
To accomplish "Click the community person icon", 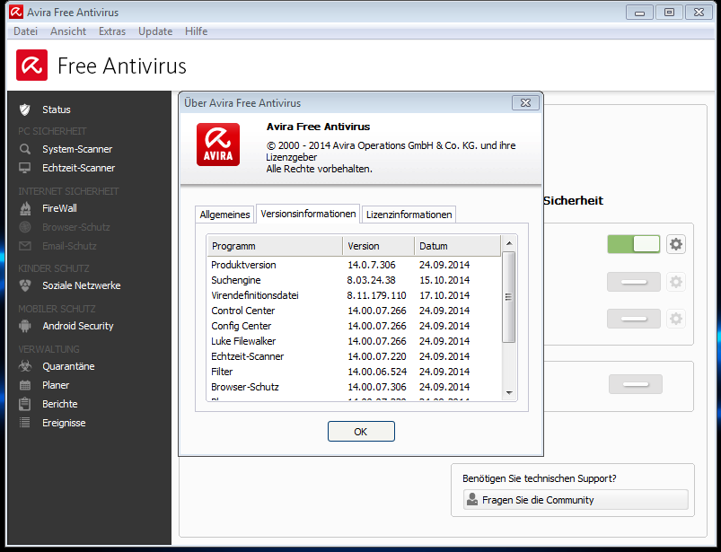I will point(472,500).
